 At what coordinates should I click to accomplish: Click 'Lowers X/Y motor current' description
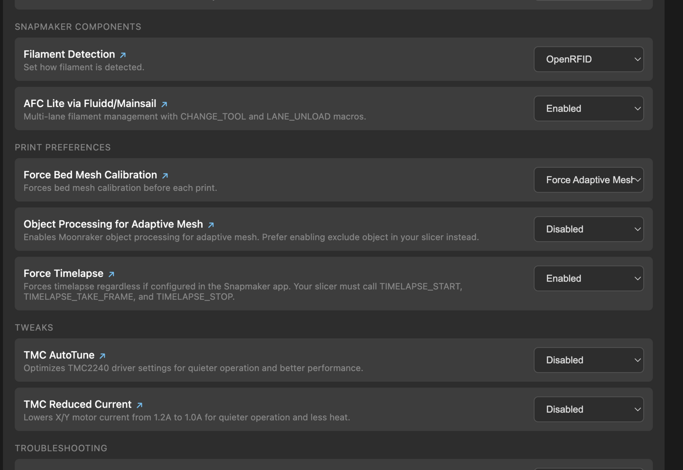click(x=187, y=417)
